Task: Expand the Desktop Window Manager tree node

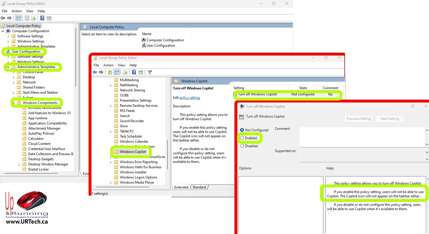Action: (x=19, y=164)
